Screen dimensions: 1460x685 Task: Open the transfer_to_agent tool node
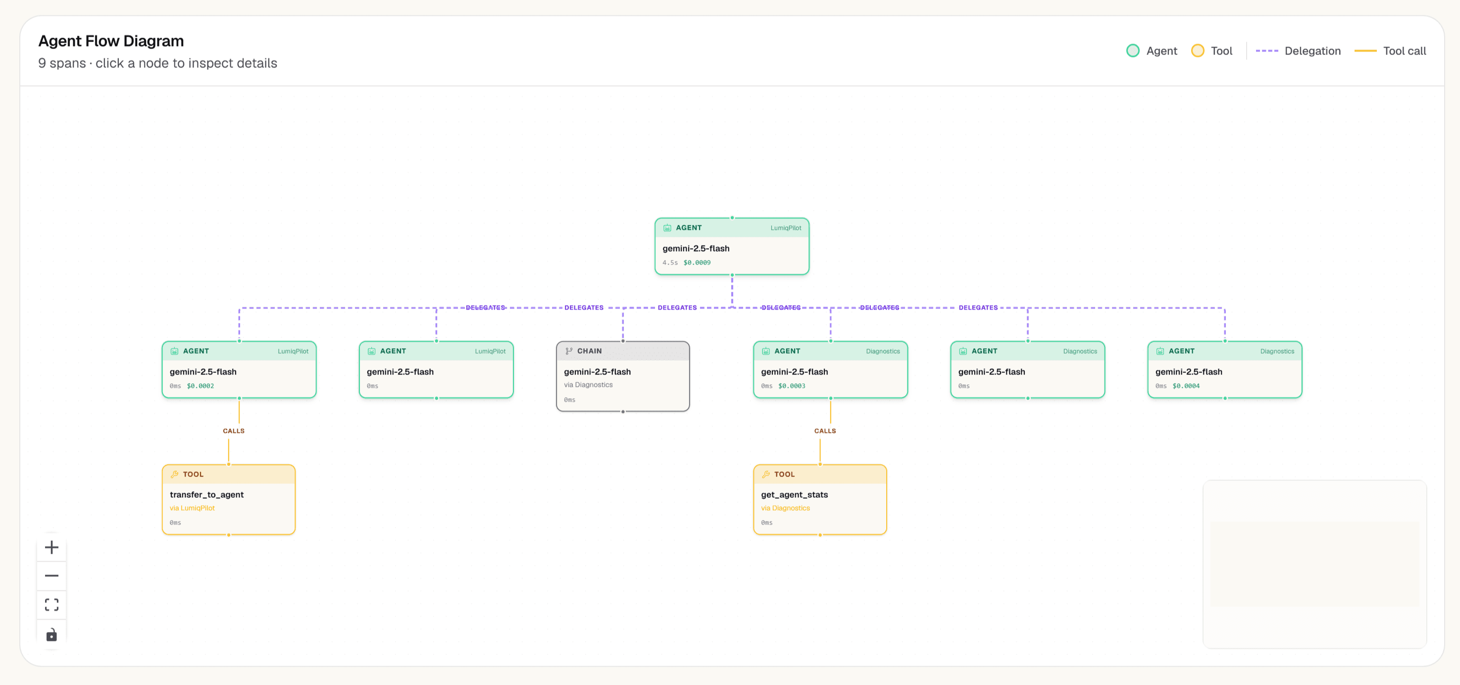click(x=228, y=499)
